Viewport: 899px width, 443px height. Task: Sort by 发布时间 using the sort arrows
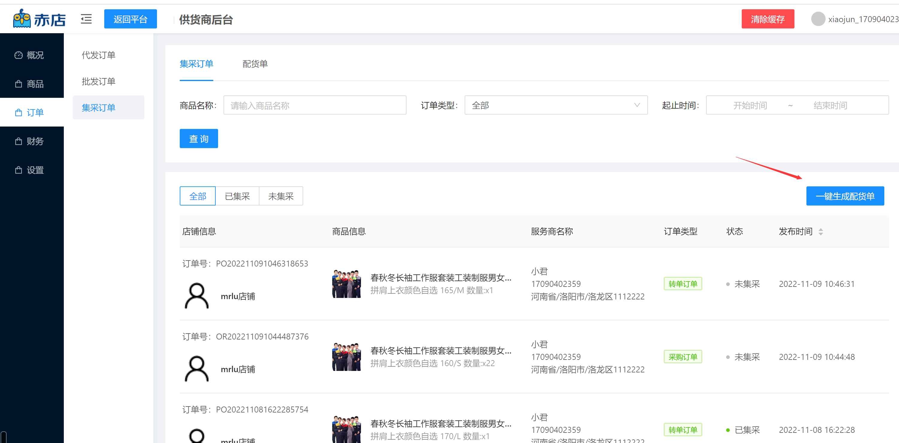click(x=821, y=232)
